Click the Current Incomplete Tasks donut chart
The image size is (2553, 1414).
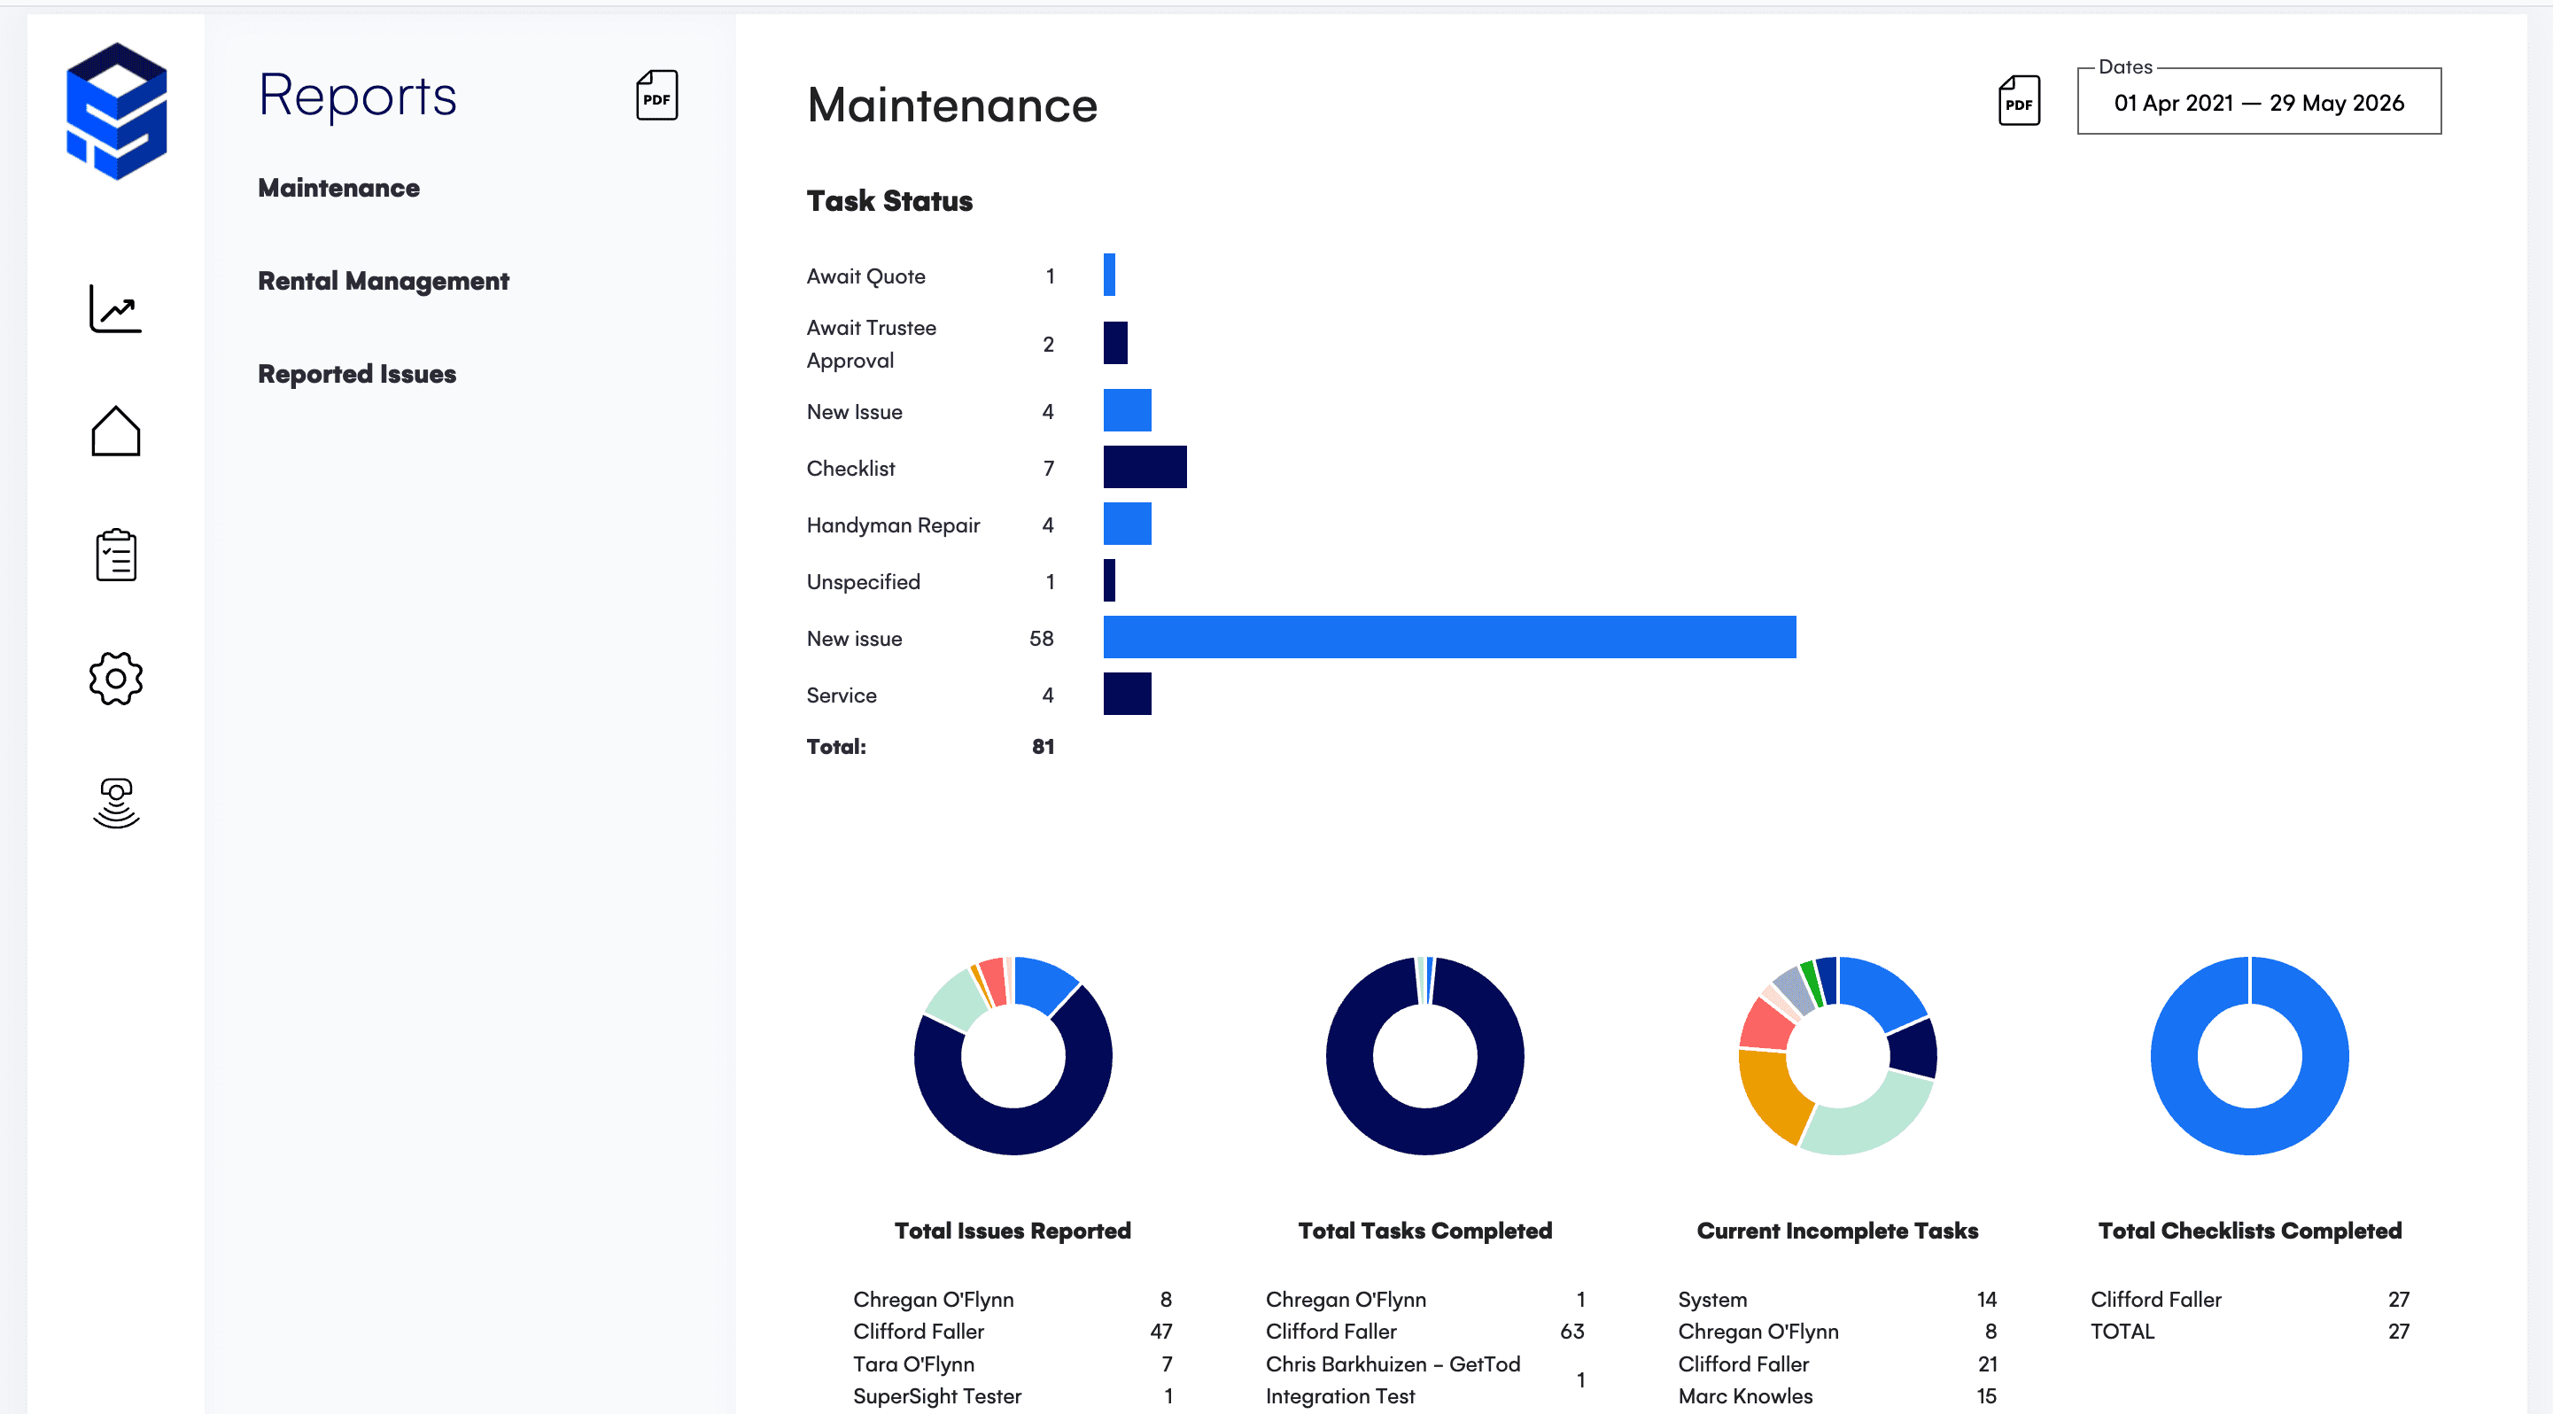point(1837,1055)
